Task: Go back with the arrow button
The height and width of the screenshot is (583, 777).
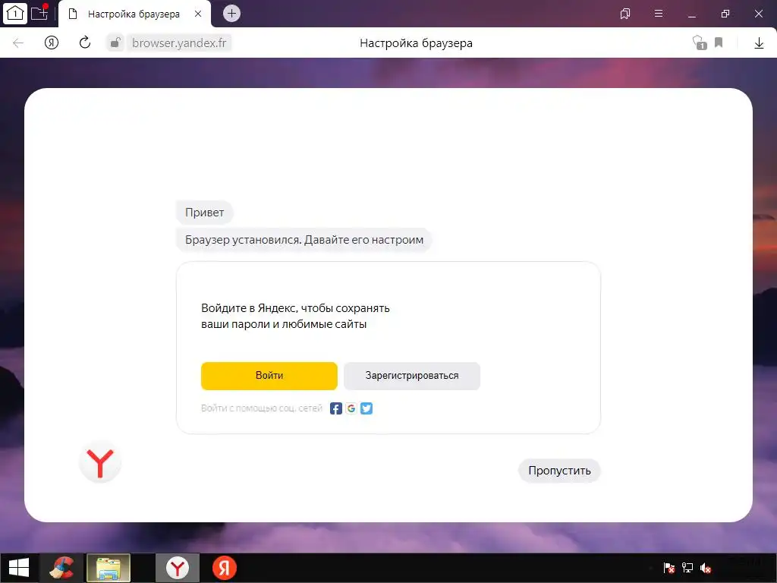Action: pyautogui.click(x=18, y=43)
